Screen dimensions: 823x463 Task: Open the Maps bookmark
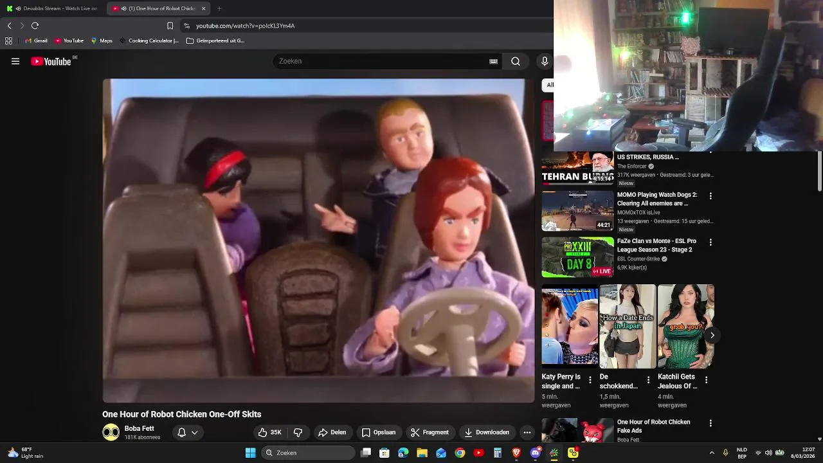[102, 41]
